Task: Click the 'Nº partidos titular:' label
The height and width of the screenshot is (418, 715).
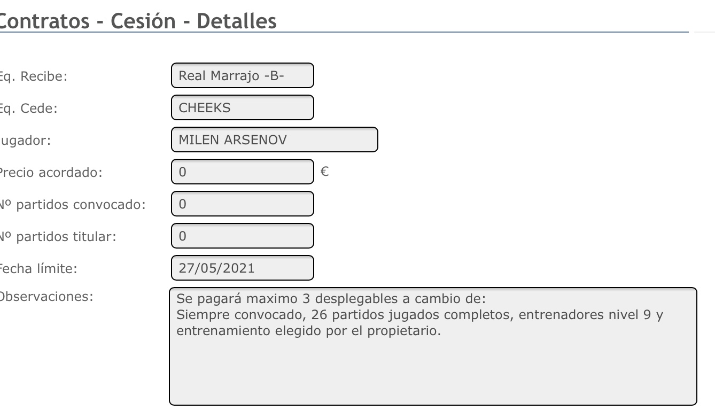Action: [58, 237]
